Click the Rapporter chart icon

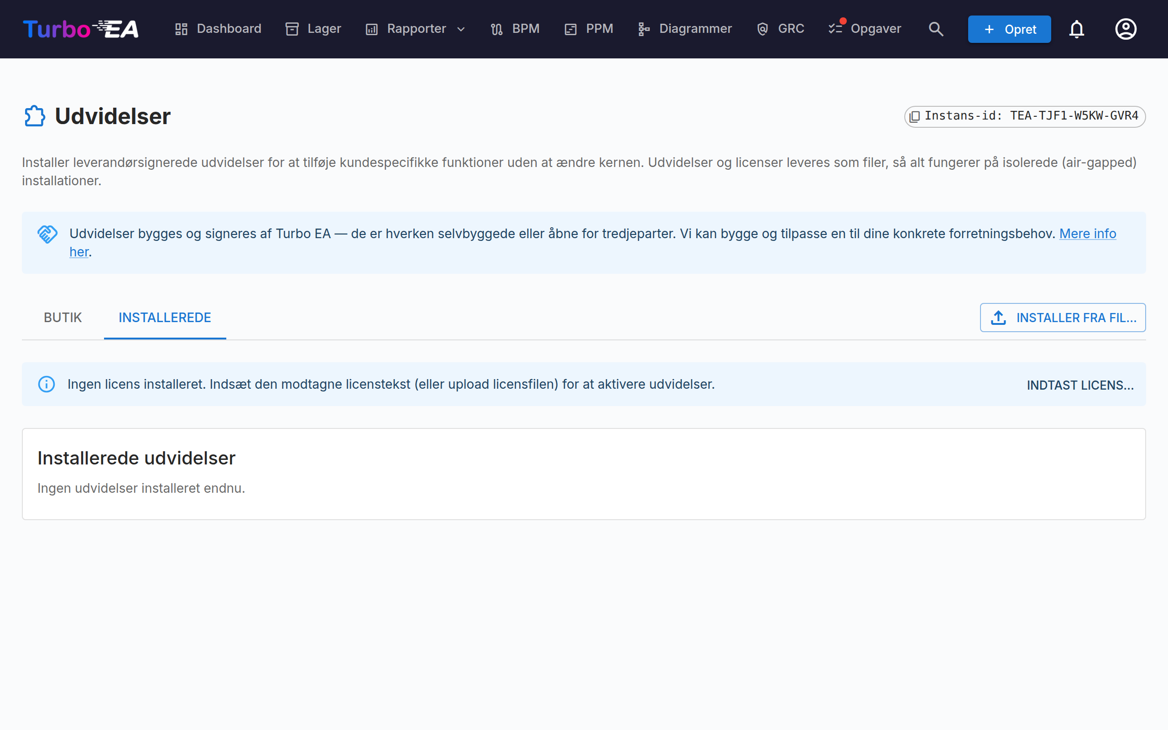coord(372,30)
